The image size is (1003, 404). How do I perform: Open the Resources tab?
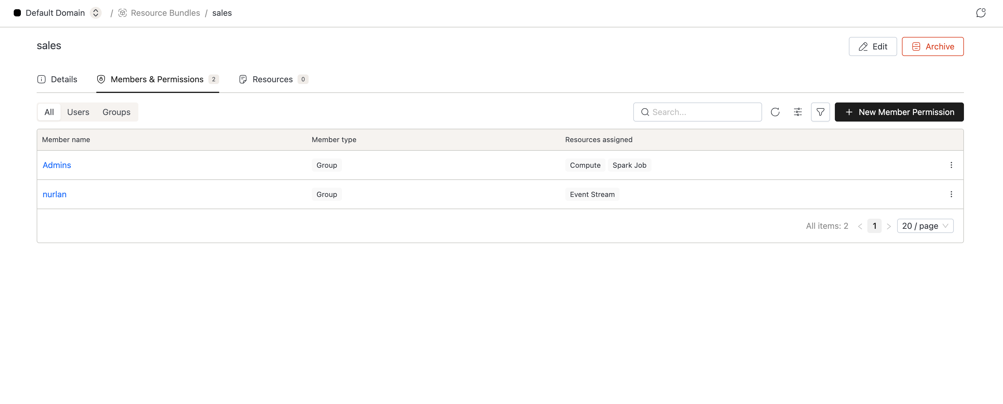click(x=273, y=79)
